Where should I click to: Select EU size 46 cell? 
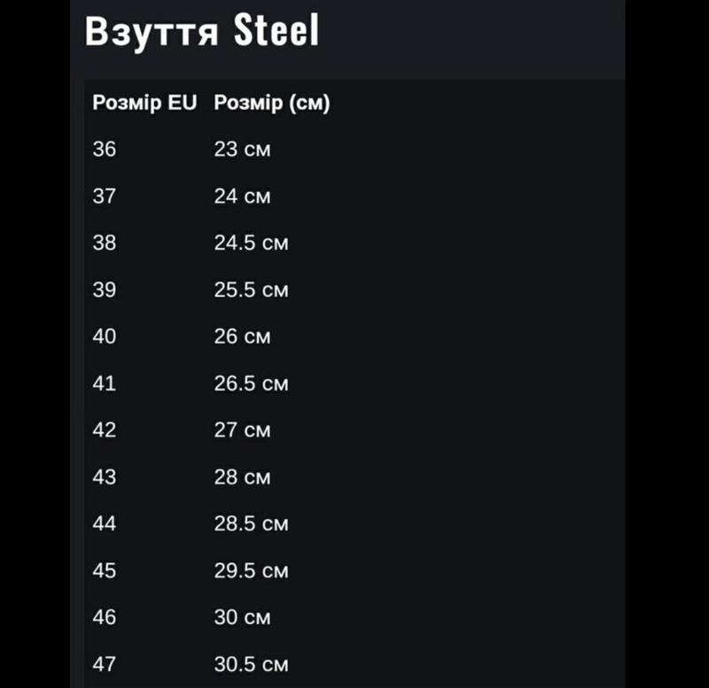click(105, 617)
